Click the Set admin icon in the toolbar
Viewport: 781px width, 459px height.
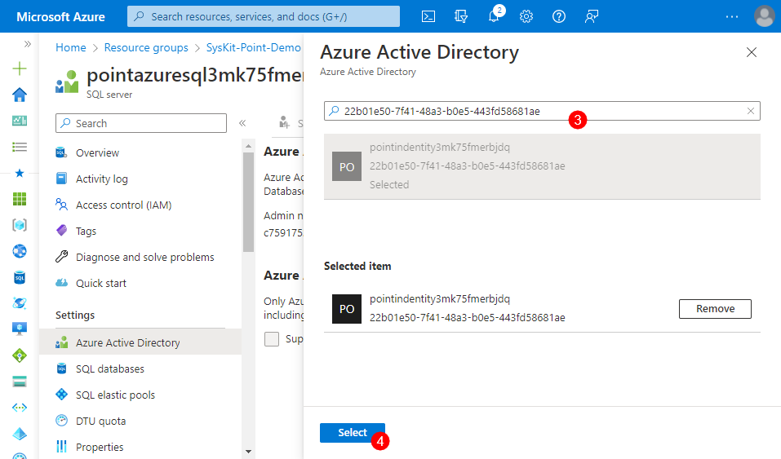284,122
